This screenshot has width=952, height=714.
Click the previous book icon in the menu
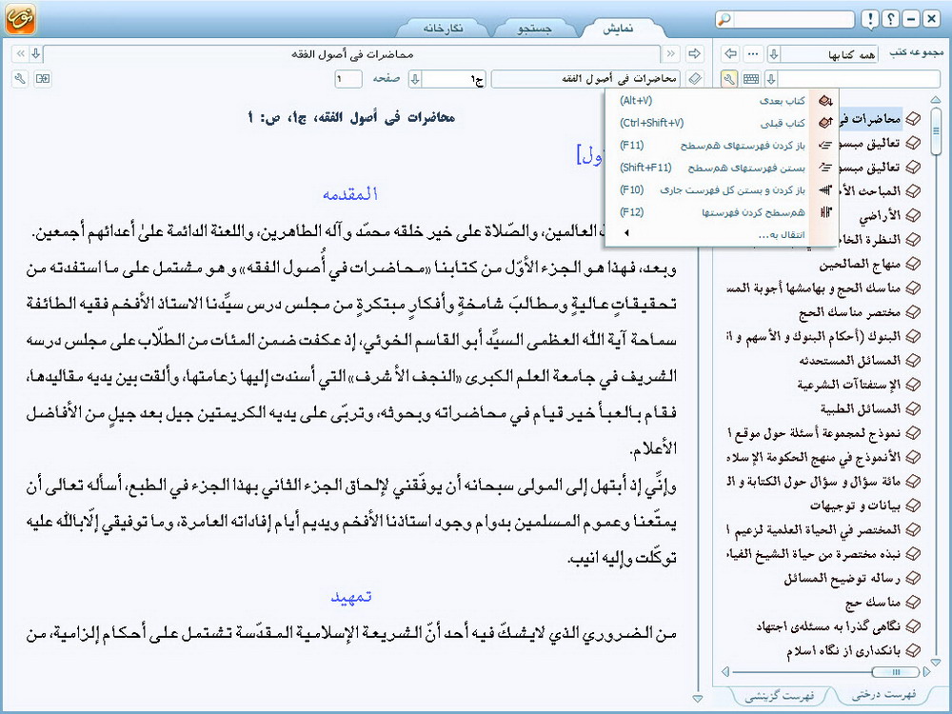825,123
